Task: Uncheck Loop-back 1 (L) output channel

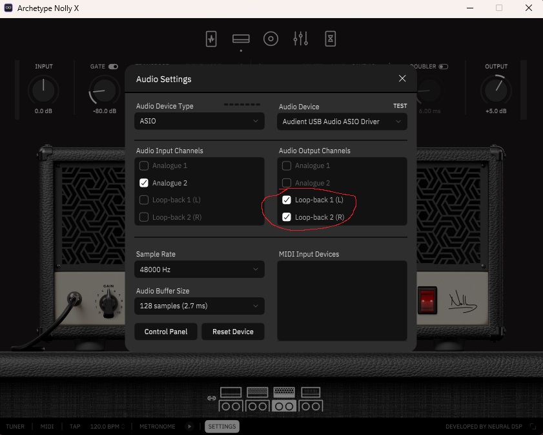Action: 287,200
